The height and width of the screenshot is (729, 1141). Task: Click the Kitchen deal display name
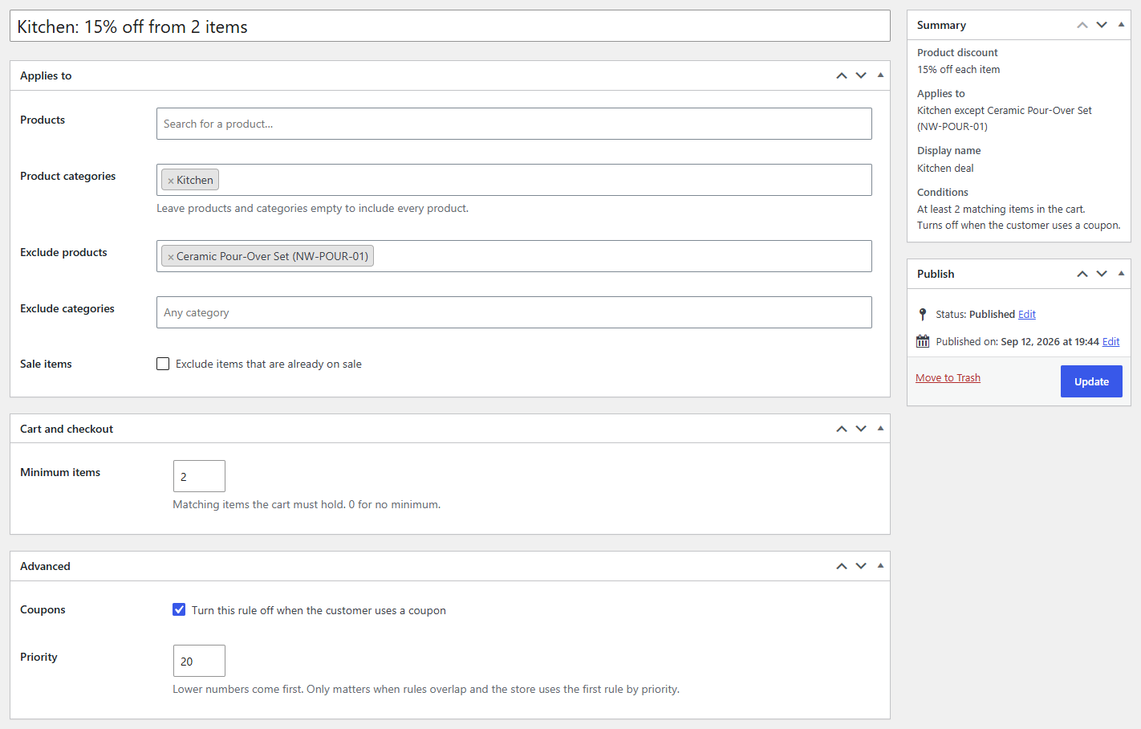click(x=945, y=169)
